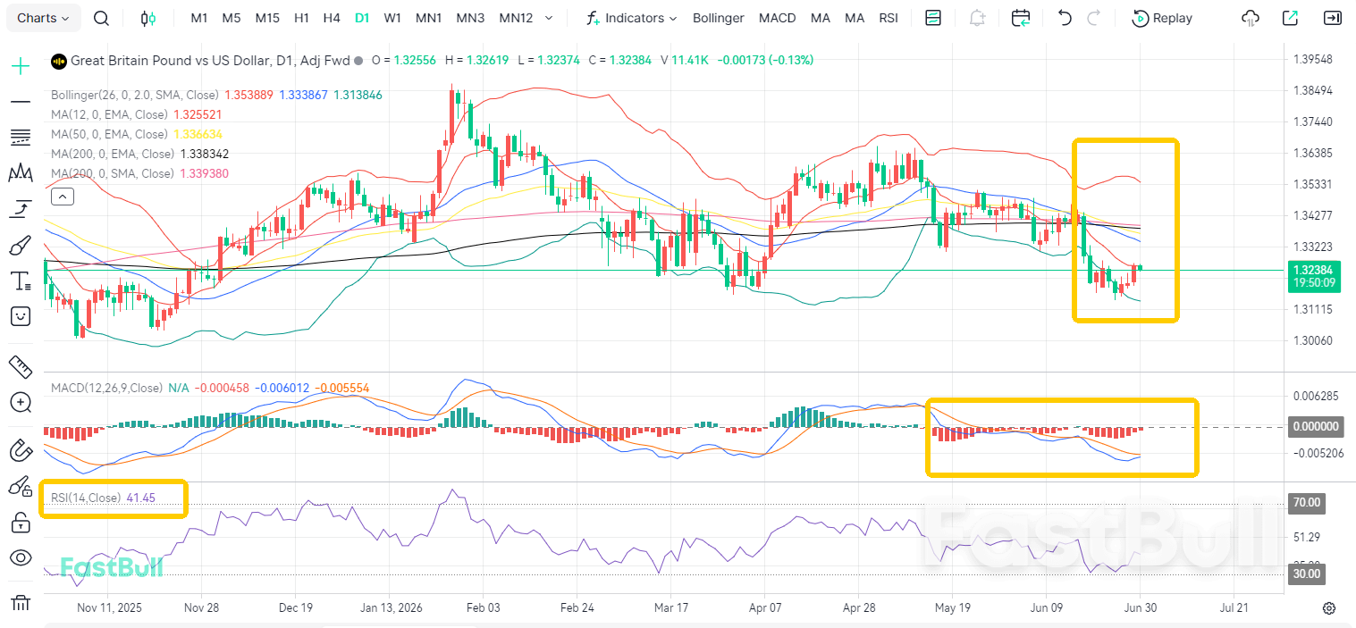Collapse the side panel arrow icon
1356x628 pixels.
(x=1332, y=18)
